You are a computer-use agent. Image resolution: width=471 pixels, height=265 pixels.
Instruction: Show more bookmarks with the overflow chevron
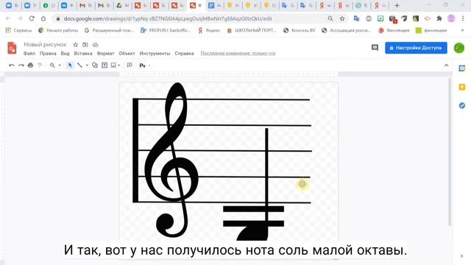pos(462,30)
